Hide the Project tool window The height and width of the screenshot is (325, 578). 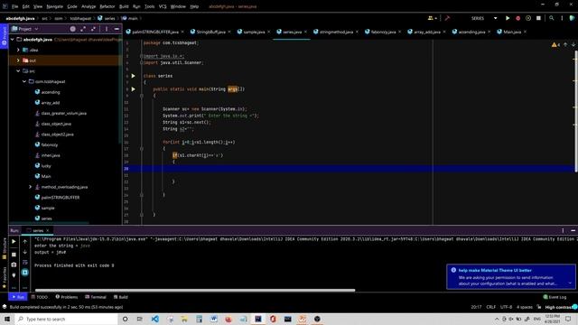117,29
